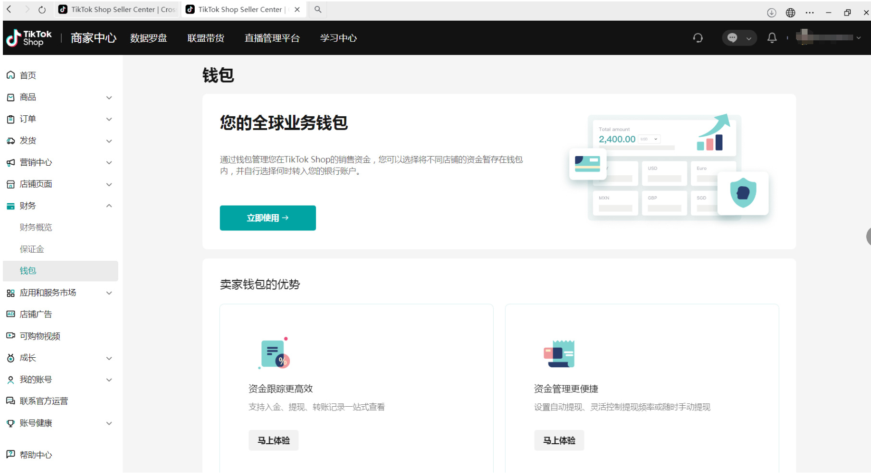
Task: Expand the 发货 menu chevron
Action: pos(109,141)
